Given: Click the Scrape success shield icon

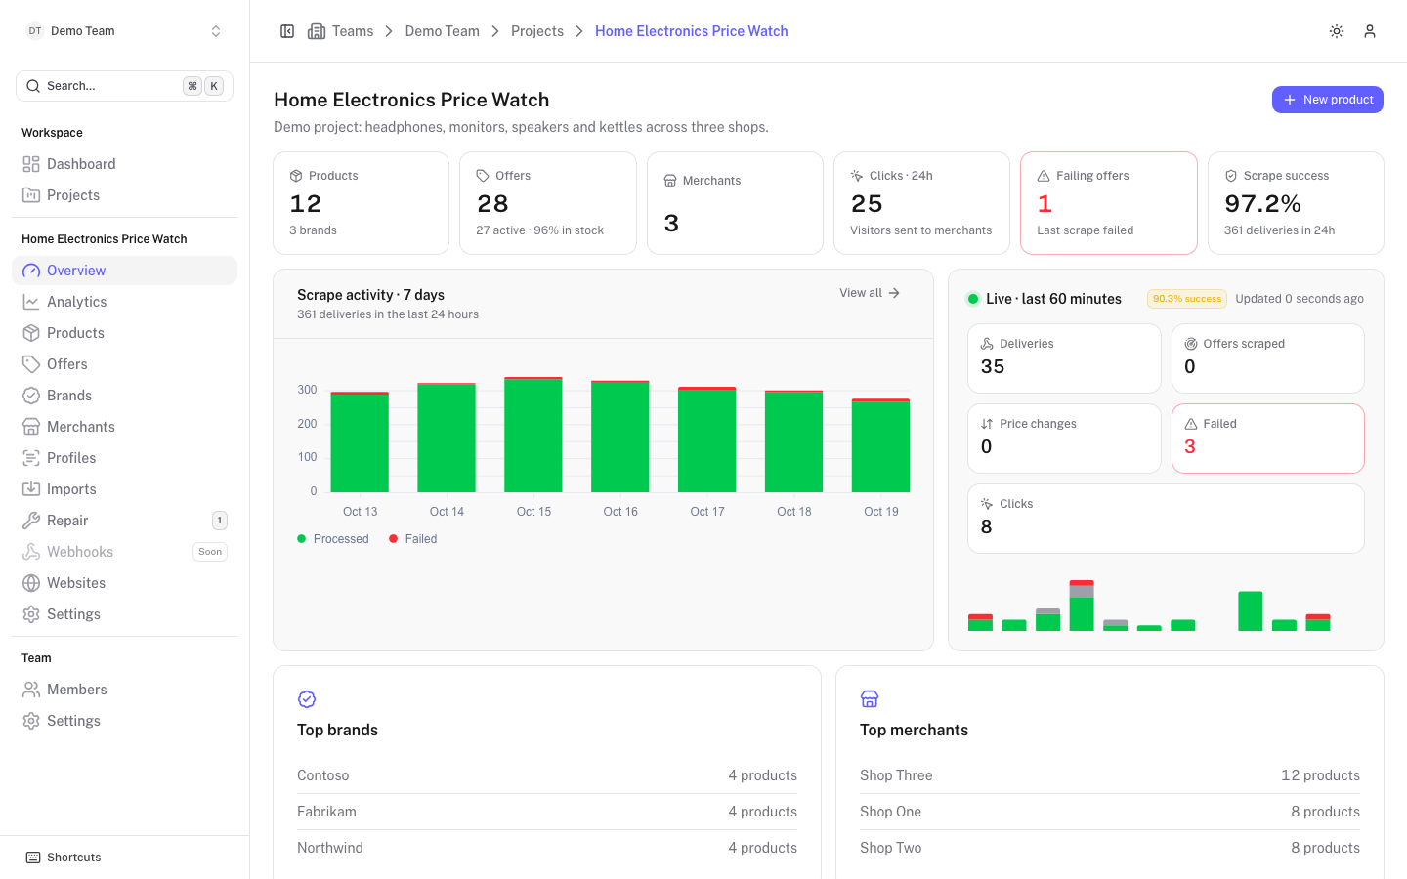Looking at the screenshot, I should click(1231, 176).
